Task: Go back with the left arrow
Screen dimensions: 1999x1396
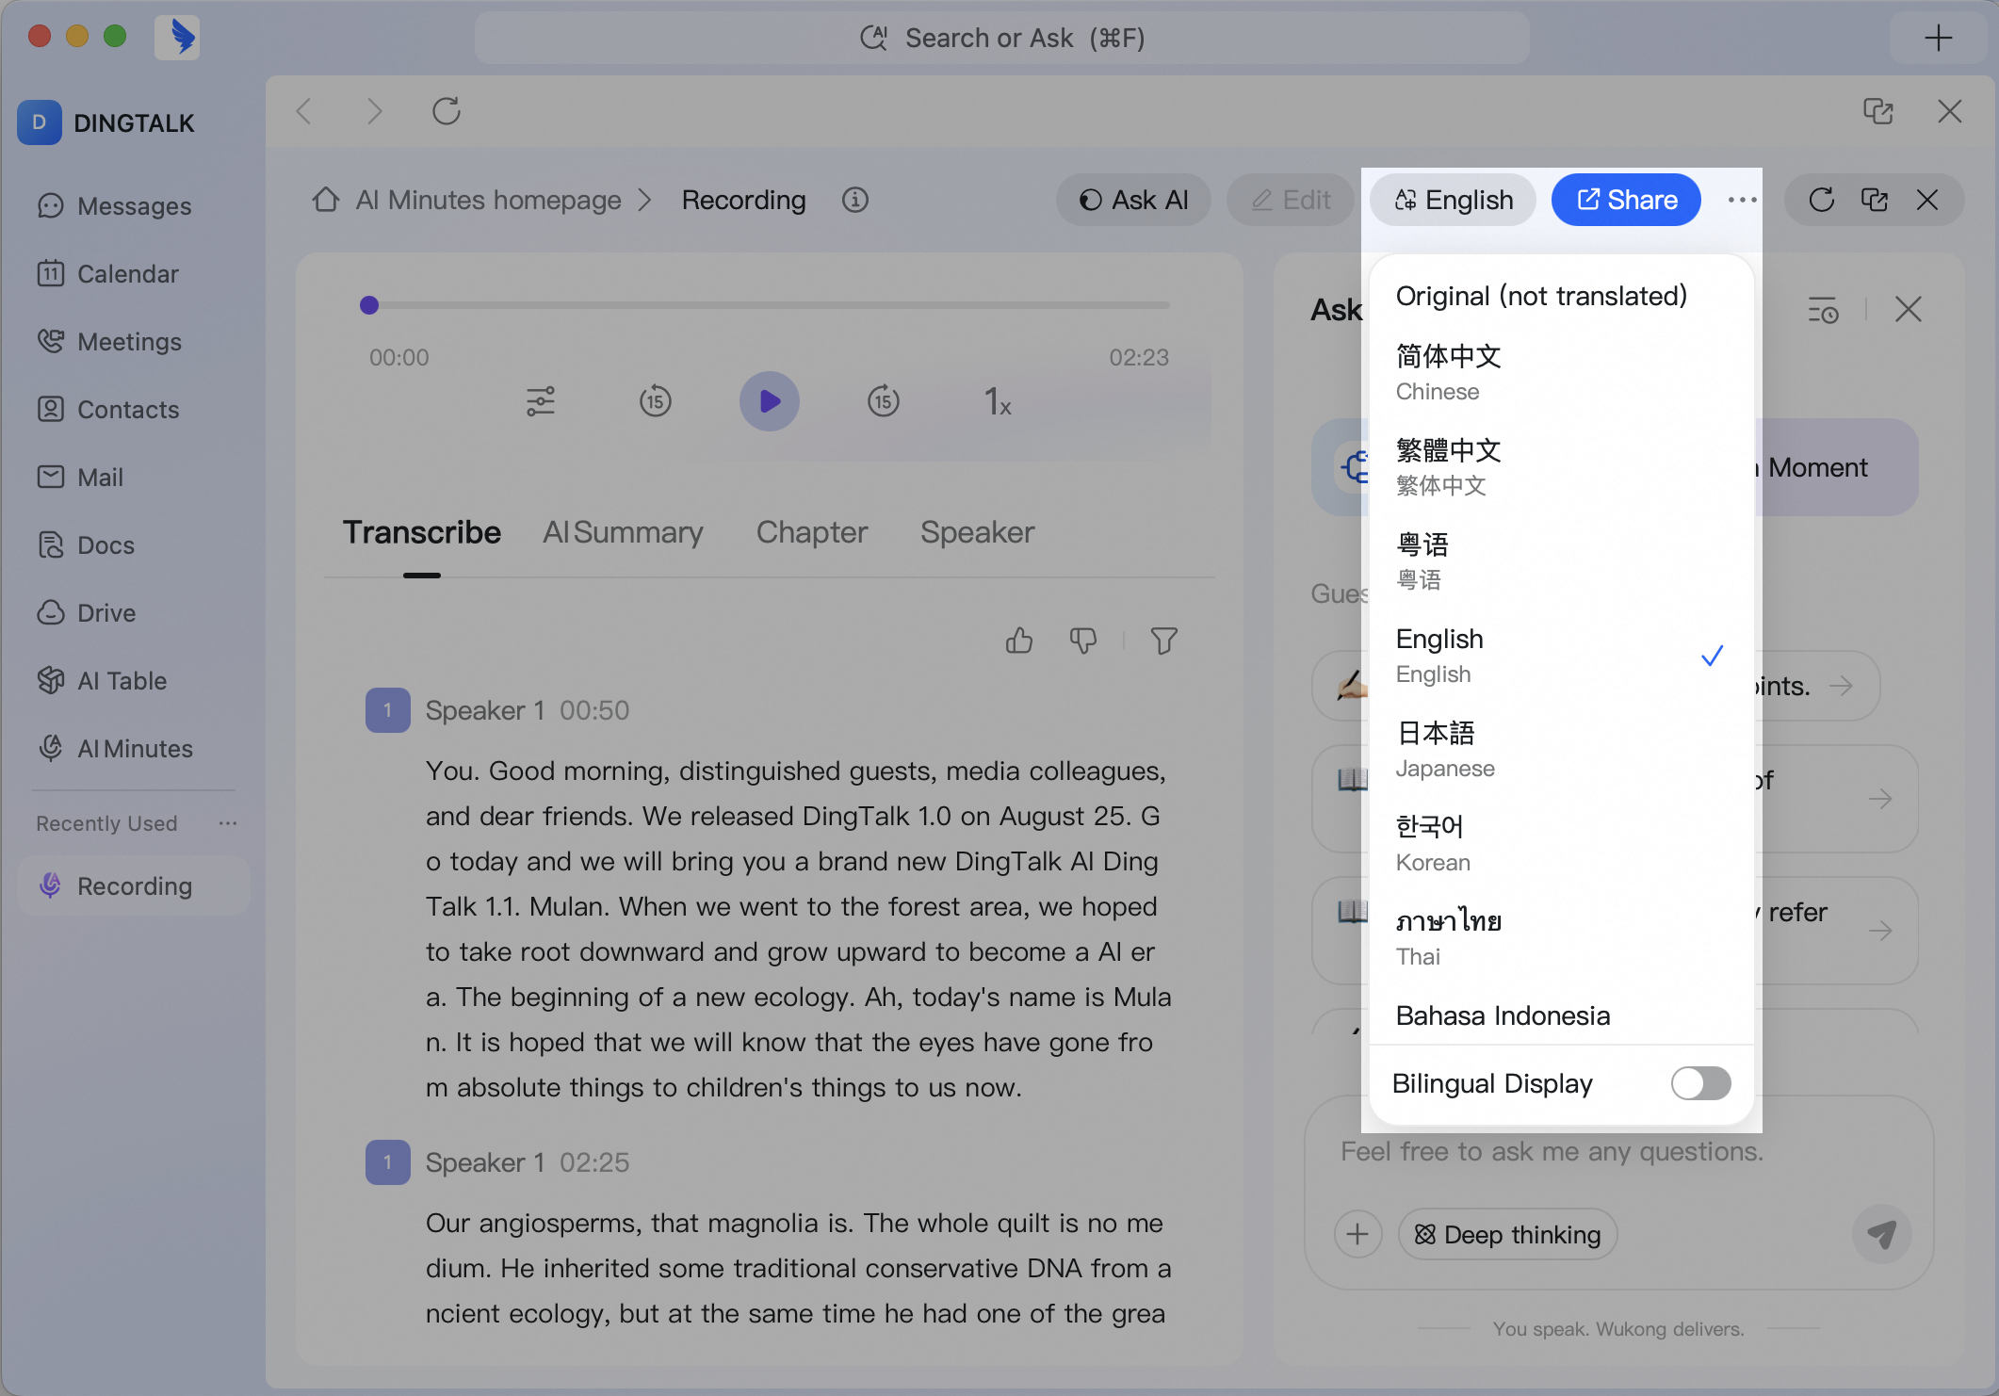Action: point(303,111)
